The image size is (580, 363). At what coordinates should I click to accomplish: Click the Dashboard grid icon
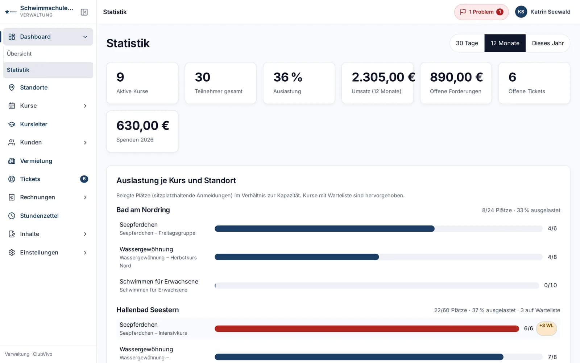[12, 37]
